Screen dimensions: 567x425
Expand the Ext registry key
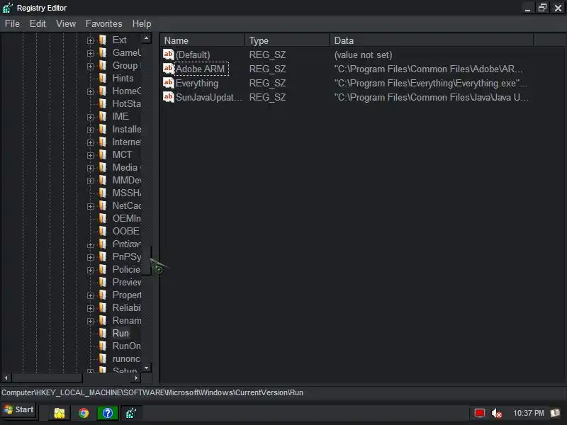[x=91, y=40]
